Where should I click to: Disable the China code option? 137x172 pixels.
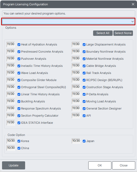(x=19, y=148)
